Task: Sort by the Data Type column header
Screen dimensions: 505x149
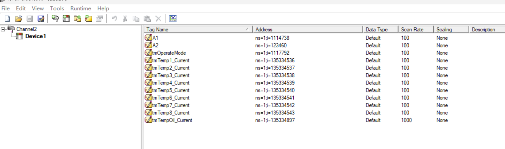Action: pyautogui.click(x=380, y=29)
